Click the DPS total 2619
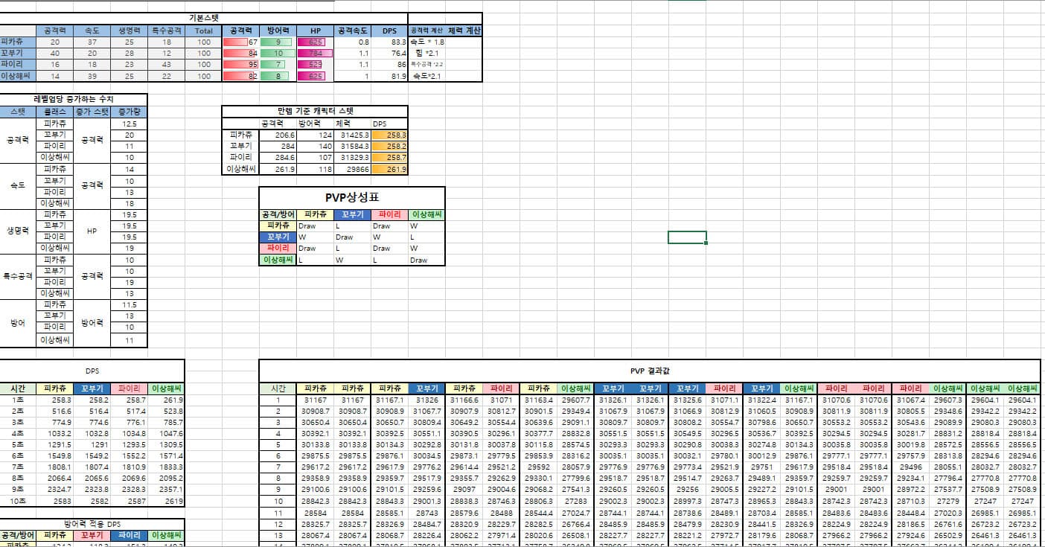The height and width of the screenshot is (547, 1045). (167, 503)
